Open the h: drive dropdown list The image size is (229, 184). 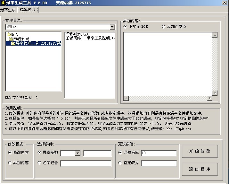coord(112,27)
